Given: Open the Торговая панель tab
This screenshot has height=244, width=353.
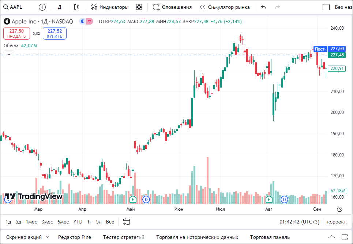Looking at the screenshot, I should 270,237.
